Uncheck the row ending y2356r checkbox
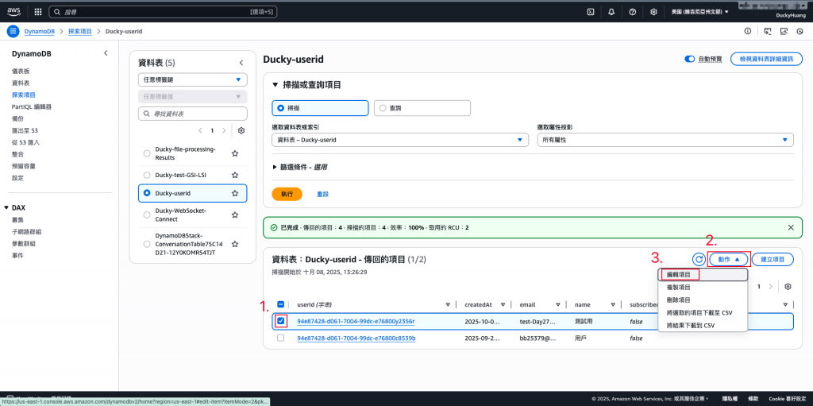Viewport: 813px width, 406px height. [x=280, y=321]
